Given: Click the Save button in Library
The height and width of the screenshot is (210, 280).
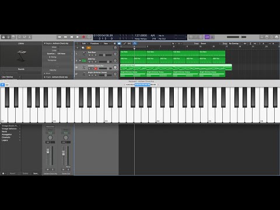Looking at the screenshot, I should point(36,173).
